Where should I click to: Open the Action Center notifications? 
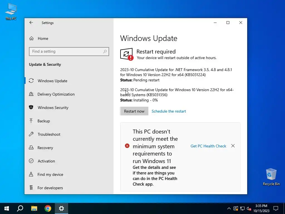(276, 208)
